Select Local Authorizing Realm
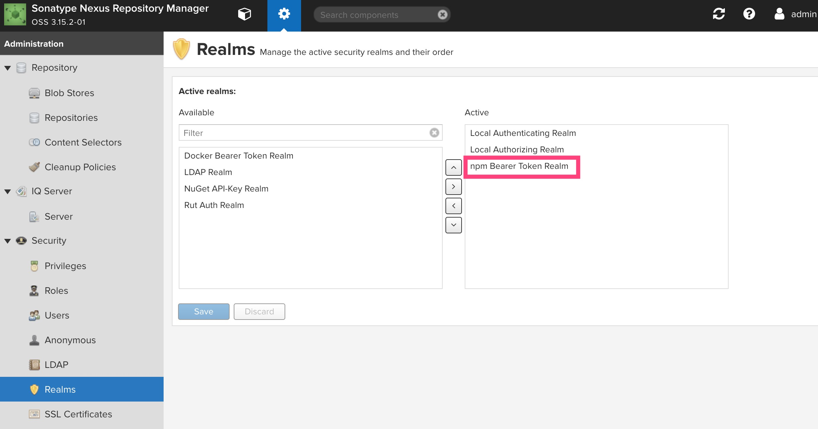The height and width of the screenshot is (429, 818). click(x=596, y=150)
